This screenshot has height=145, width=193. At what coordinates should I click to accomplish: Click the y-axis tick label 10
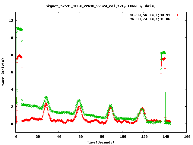coord(11,38)
